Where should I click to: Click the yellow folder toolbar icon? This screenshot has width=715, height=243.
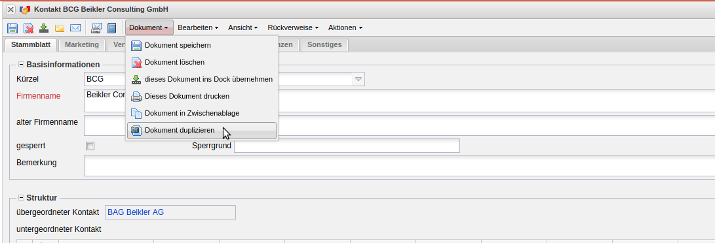tap(60, 28)
